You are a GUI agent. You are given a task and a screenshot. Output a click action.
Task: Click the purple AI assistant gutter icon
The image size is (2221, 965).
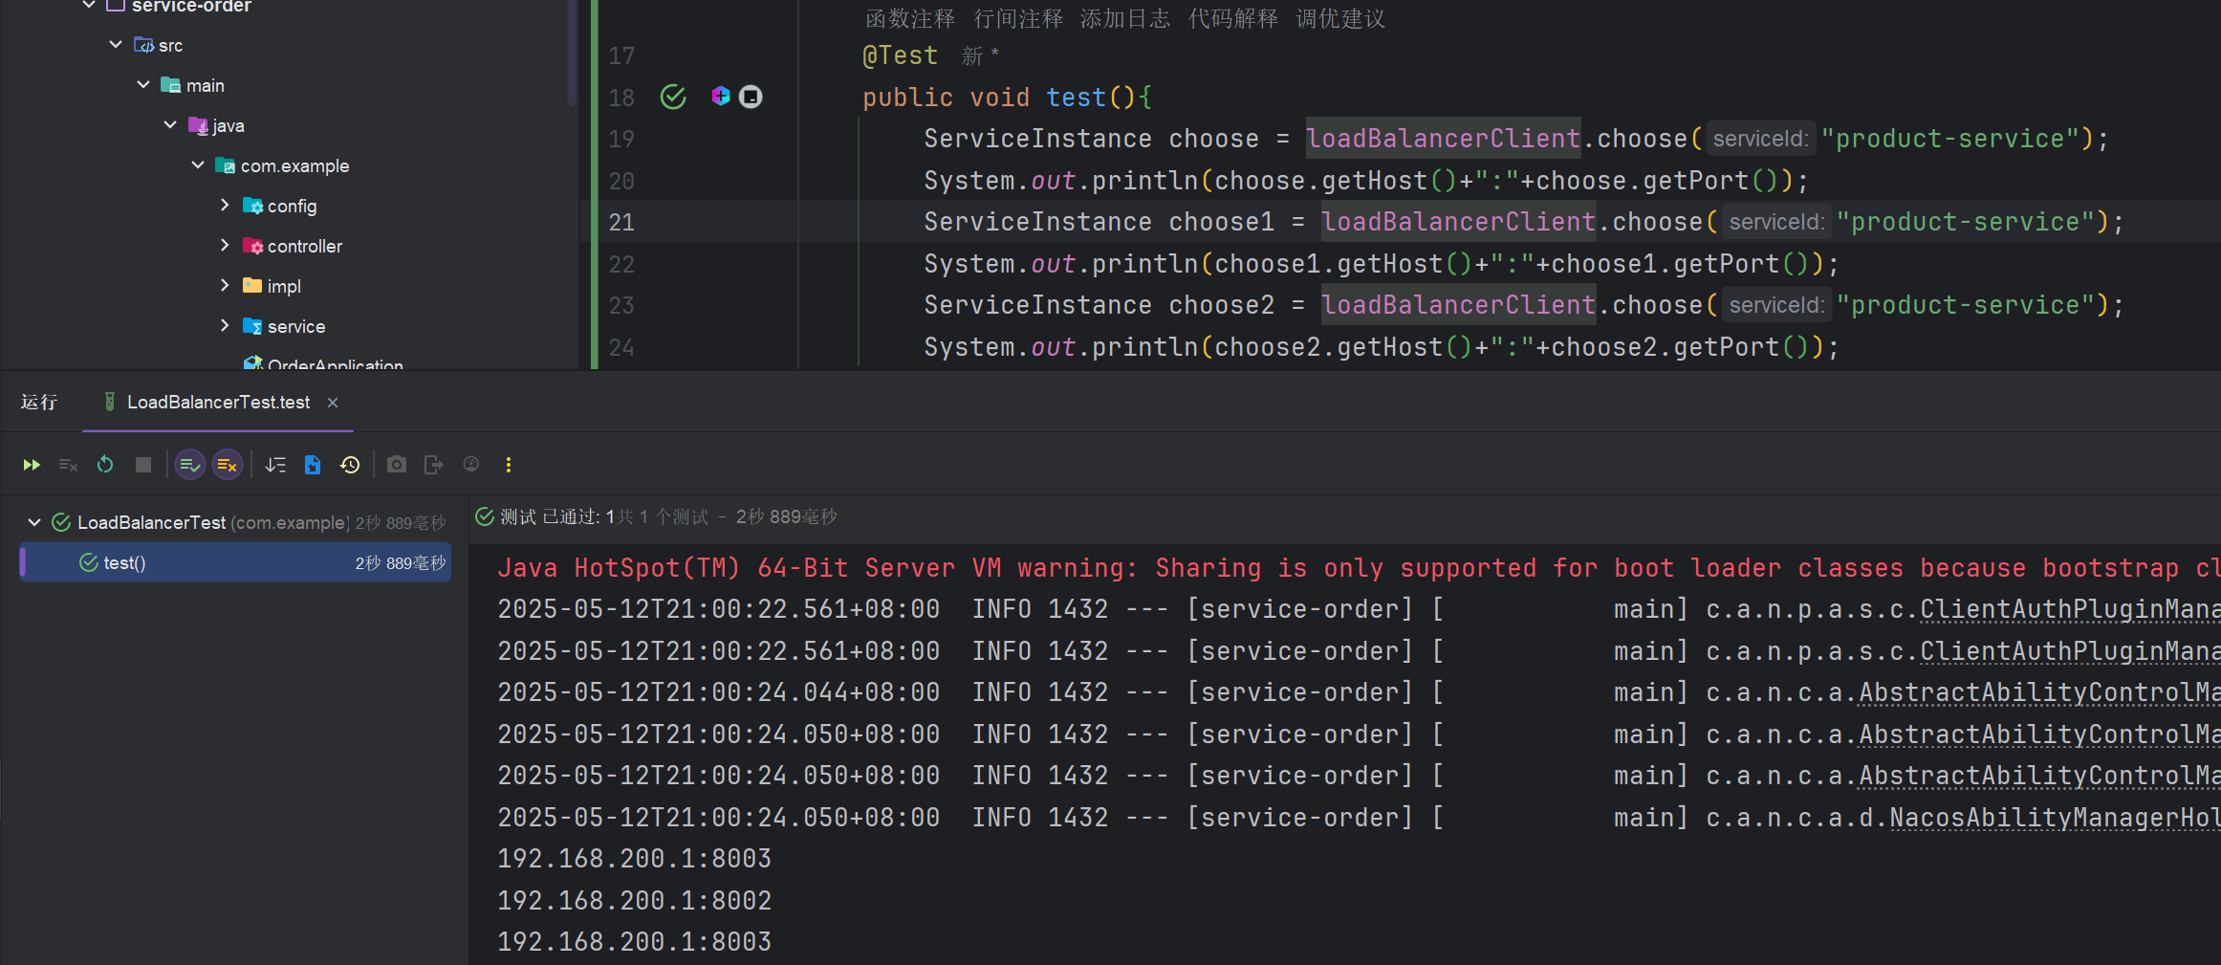(x=721, y=96)
